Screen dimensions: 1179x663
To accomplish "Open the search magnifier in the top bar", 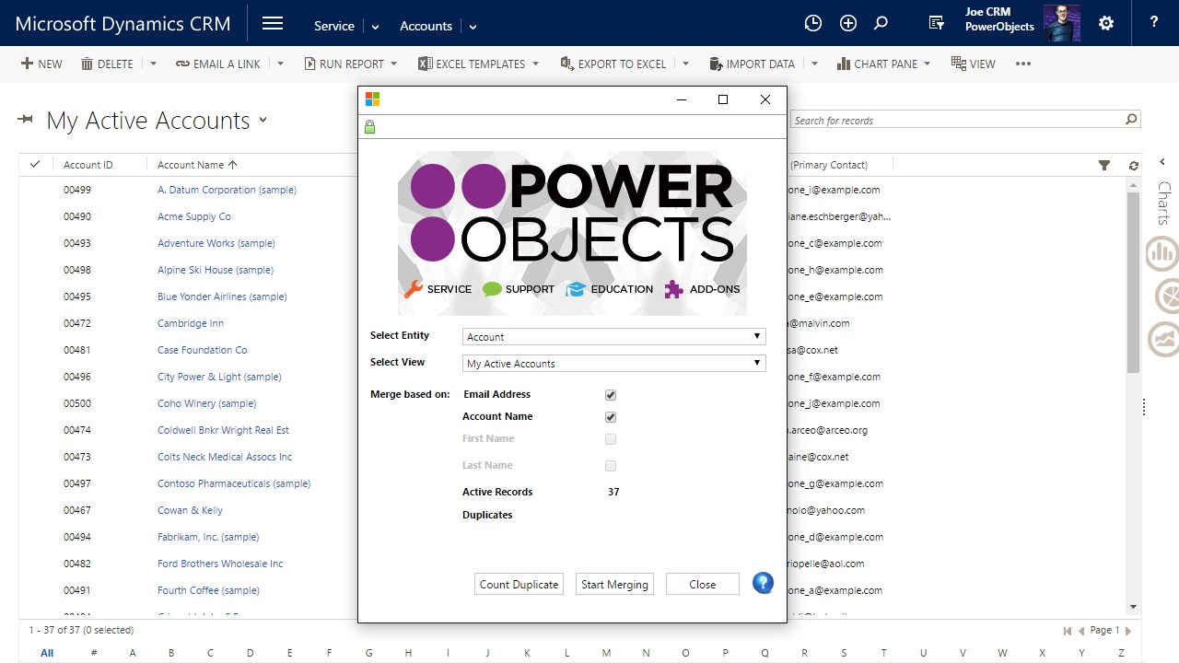I will click(x=881, y=24).
